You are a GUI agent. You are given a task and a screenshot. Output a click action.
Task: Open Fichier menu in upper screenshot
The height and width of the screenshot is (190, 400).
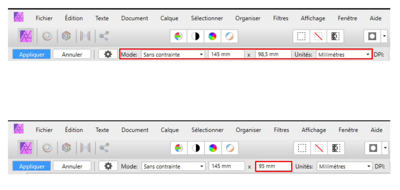(44, 18)
